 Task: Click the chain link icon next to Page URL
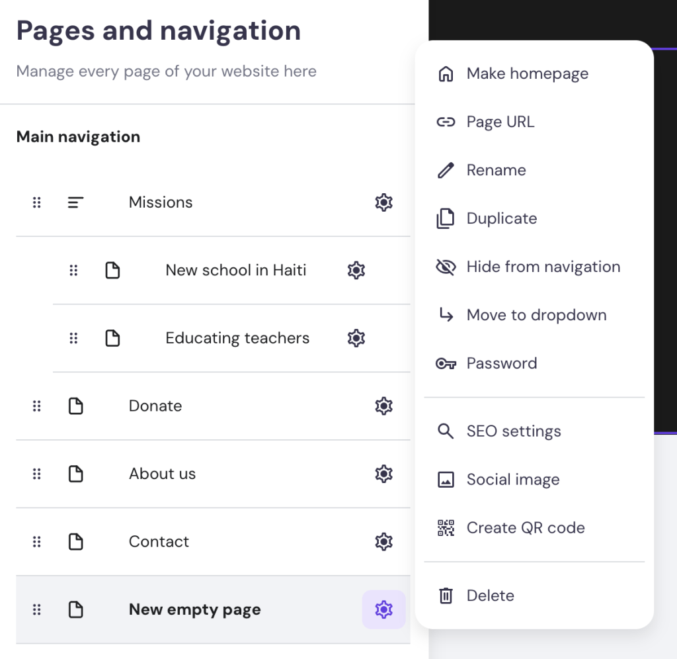(446, 122)
